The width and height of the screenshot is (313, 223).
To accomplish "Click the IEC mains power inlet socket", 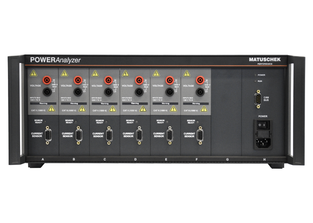I will (x=263, y=142).
